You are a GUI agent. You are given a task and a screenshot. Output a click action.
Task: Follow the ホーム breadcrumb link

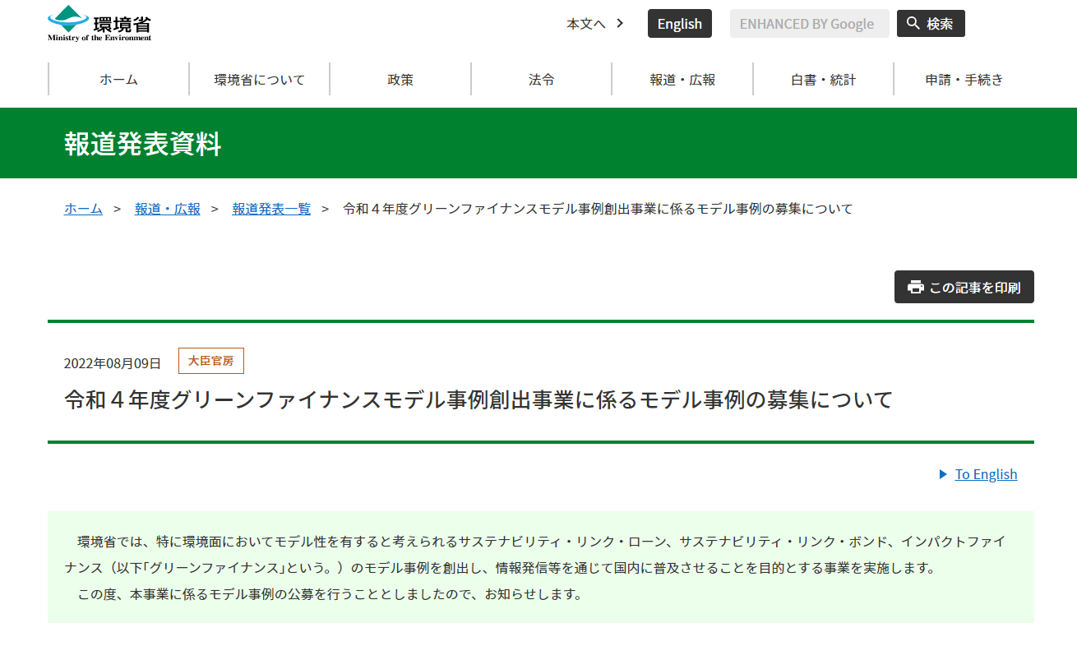tap(82, 209)
